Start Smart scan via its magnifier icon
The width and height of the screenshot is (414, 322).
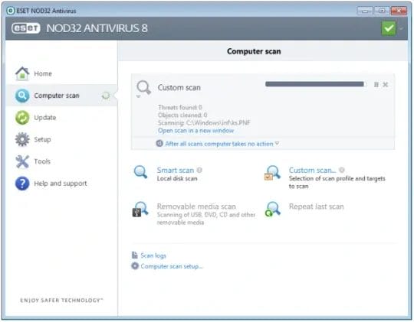coord(140,172)
